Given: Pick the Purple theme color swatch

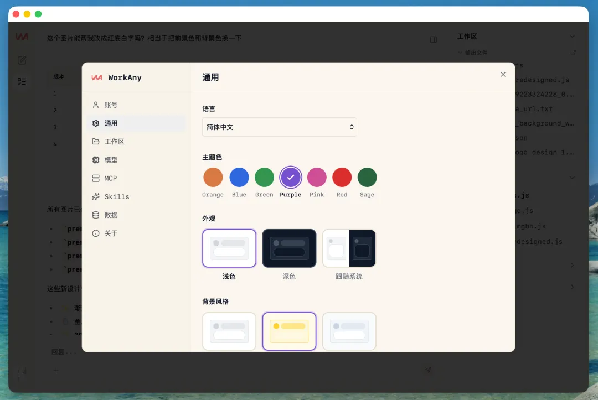Looking at the screenshot, I should pyautogui.click(x=290, y=177).
